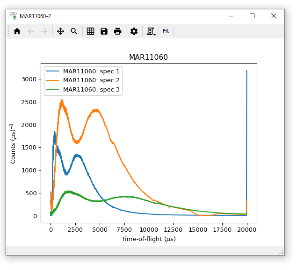
Task: Maximize the MAR11060-2 window
Action: click(252, 16)
